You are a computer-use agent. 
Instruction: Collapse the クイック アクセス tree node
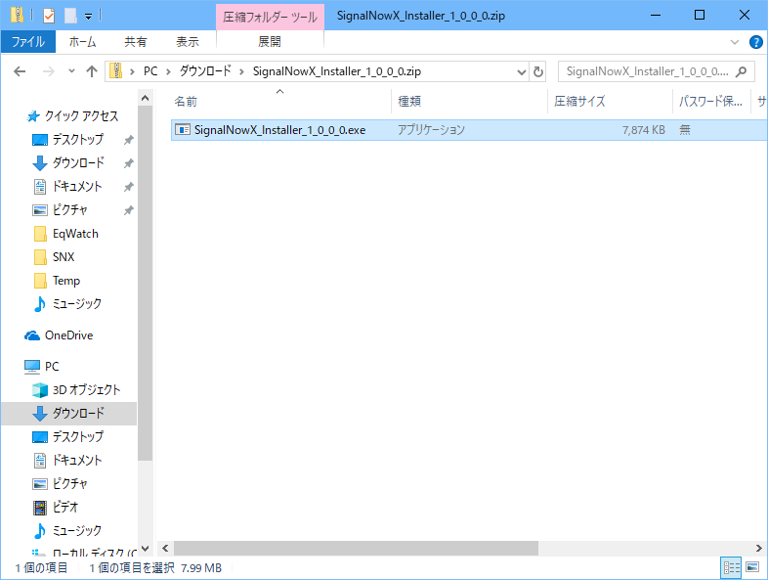tap(12, 116)
